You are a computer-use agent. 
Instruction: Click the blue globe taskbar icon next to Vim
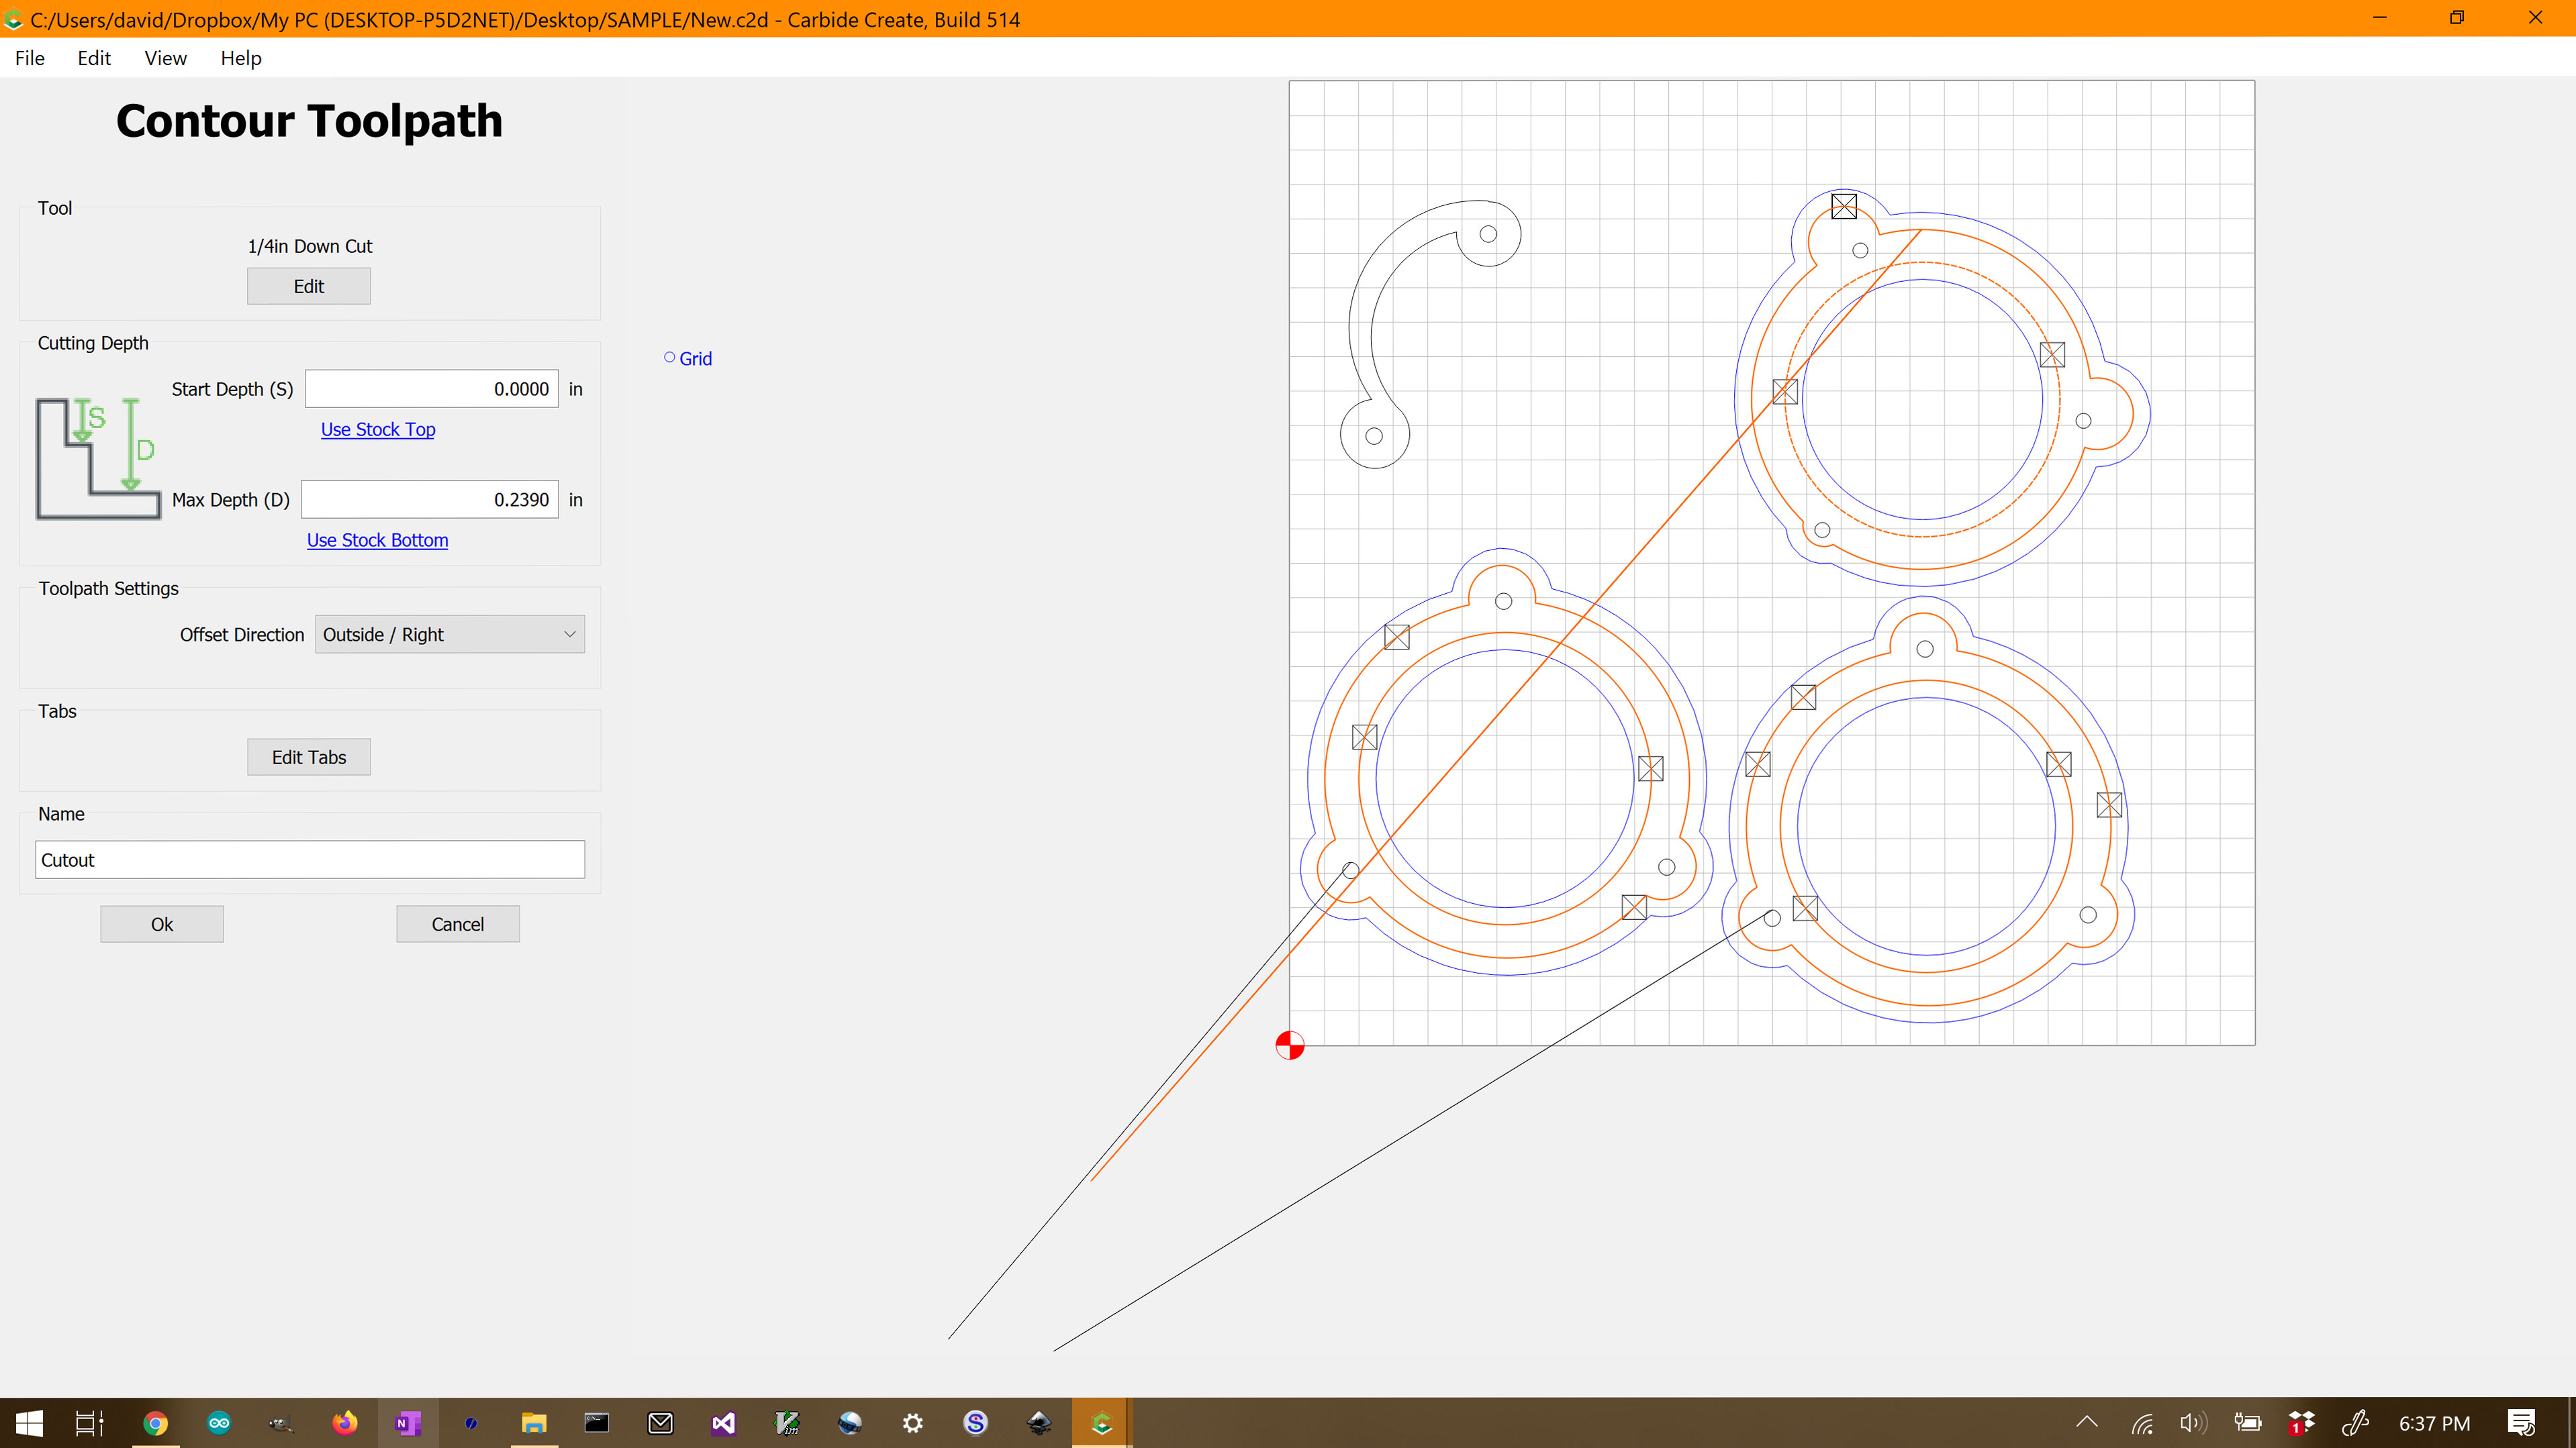850,1423
